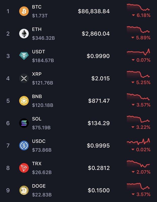Tap the Ethereum diamond logo icon

(x=24, y=34)
